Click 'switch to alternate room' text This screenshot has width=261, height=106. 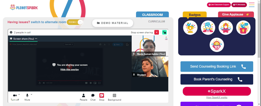(x=49, y=22)
